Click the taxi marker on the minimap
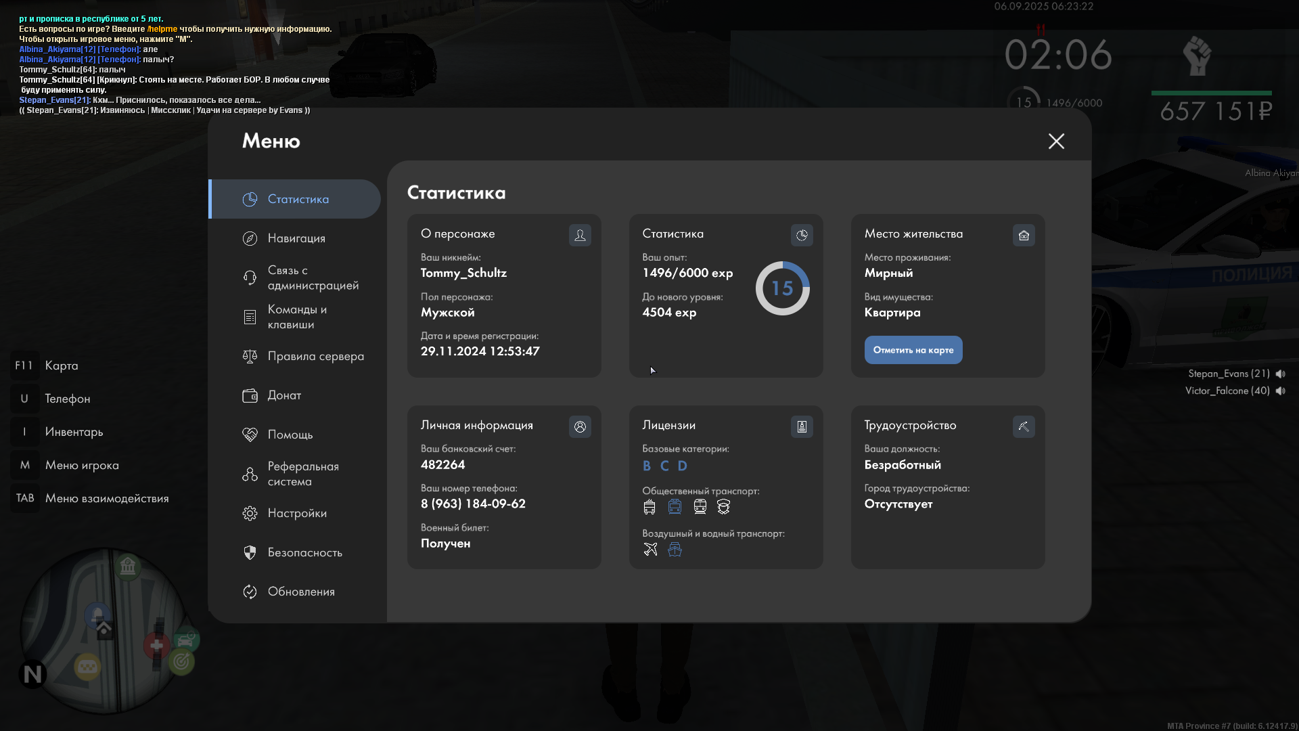This screenshot has width=1299, height=731. coord(87,668)
